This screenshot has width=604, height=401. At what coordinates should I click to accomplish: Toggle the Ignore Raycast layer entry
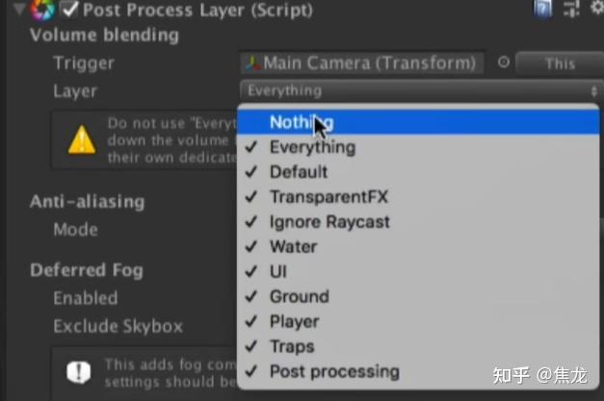(329, 222)
